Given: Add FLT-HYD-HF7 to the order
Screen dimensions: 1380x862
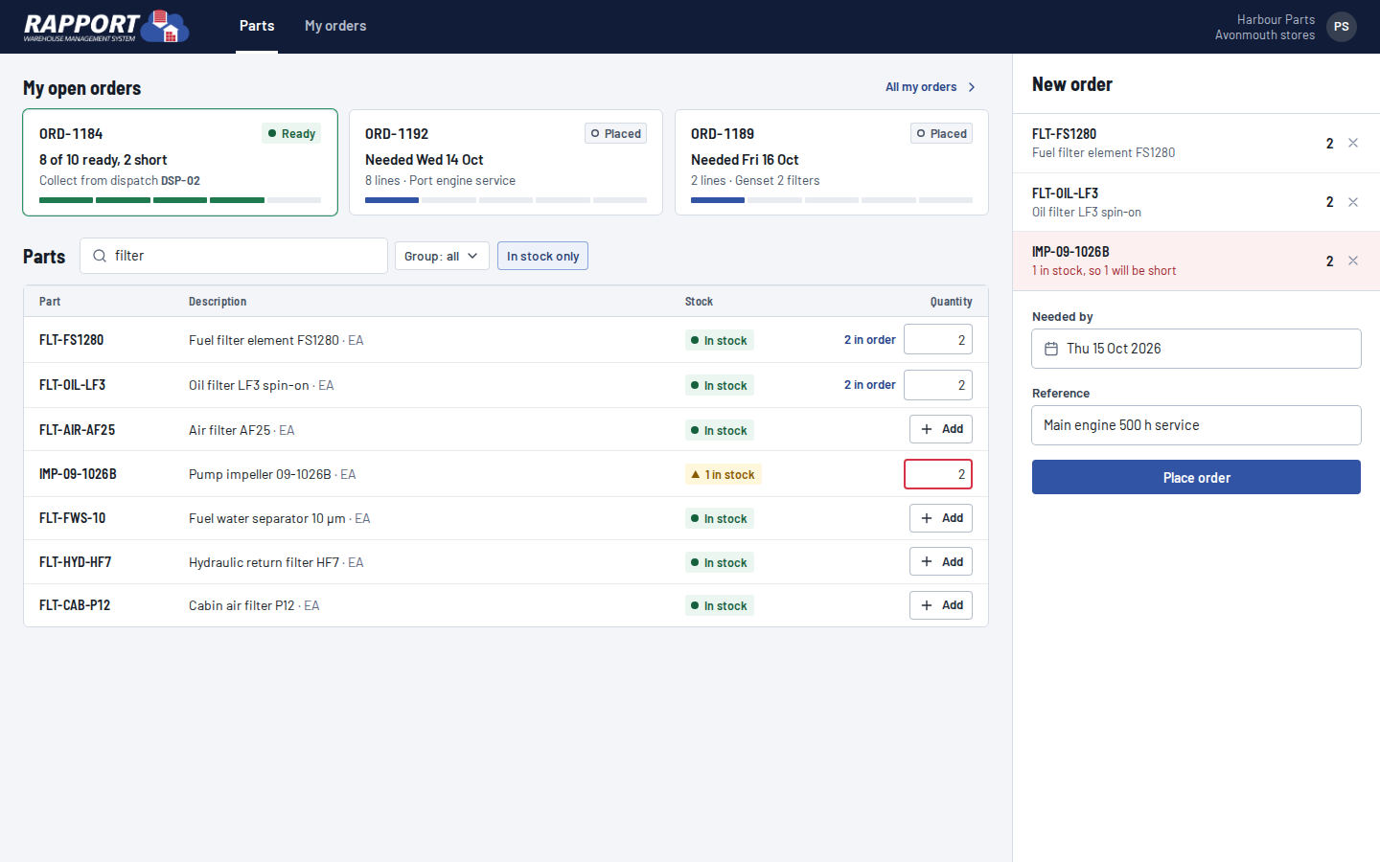Looking at the screenshot, I should [x=941, y=562].
